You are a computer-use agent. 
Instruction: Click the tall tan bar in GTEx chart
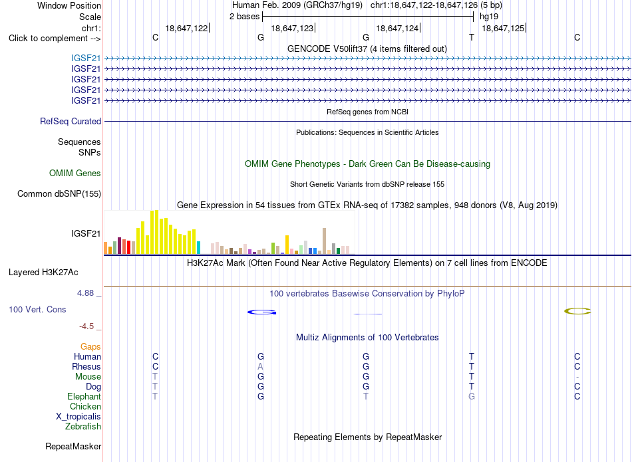324,241
